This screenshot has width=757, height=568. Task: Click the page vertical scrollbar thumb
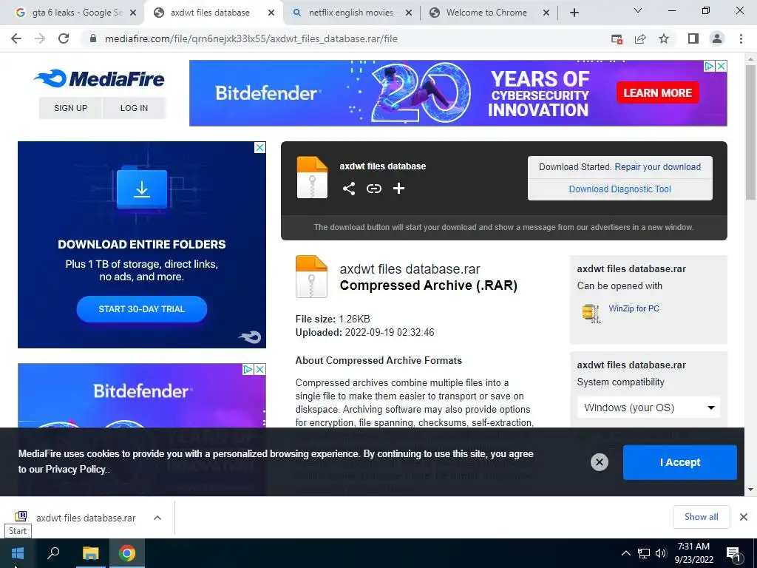pyautogui.click(x=750, y=132)
